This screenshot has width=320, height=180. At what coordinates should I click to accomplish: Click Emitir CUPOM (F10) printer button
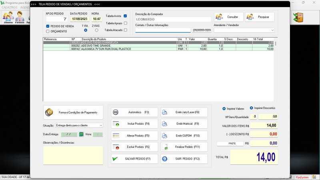184,136
